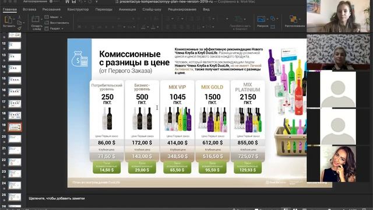Click the '129,93 $' green commission box
373x210 pixels.
coord(248,167)
